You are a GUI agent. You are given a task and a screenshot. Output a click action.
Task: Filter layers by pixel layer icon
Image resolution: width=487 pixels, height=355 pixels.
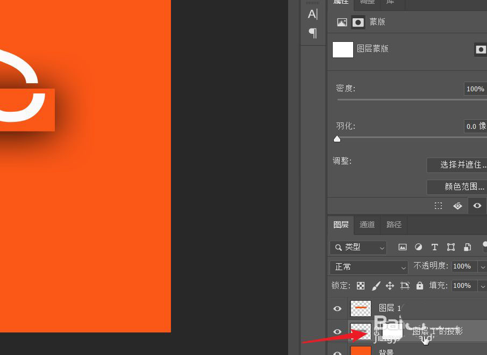click(x=403, y=247)
